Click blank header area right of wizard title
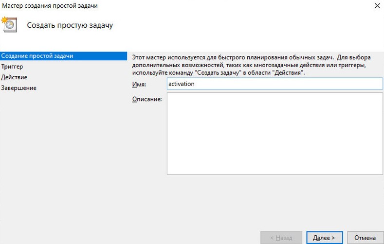This screenshot has width=384, height=244. [243, 25]
